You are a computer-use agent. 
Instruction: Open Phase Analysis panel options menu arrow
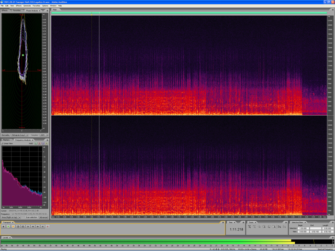[47, 11]
